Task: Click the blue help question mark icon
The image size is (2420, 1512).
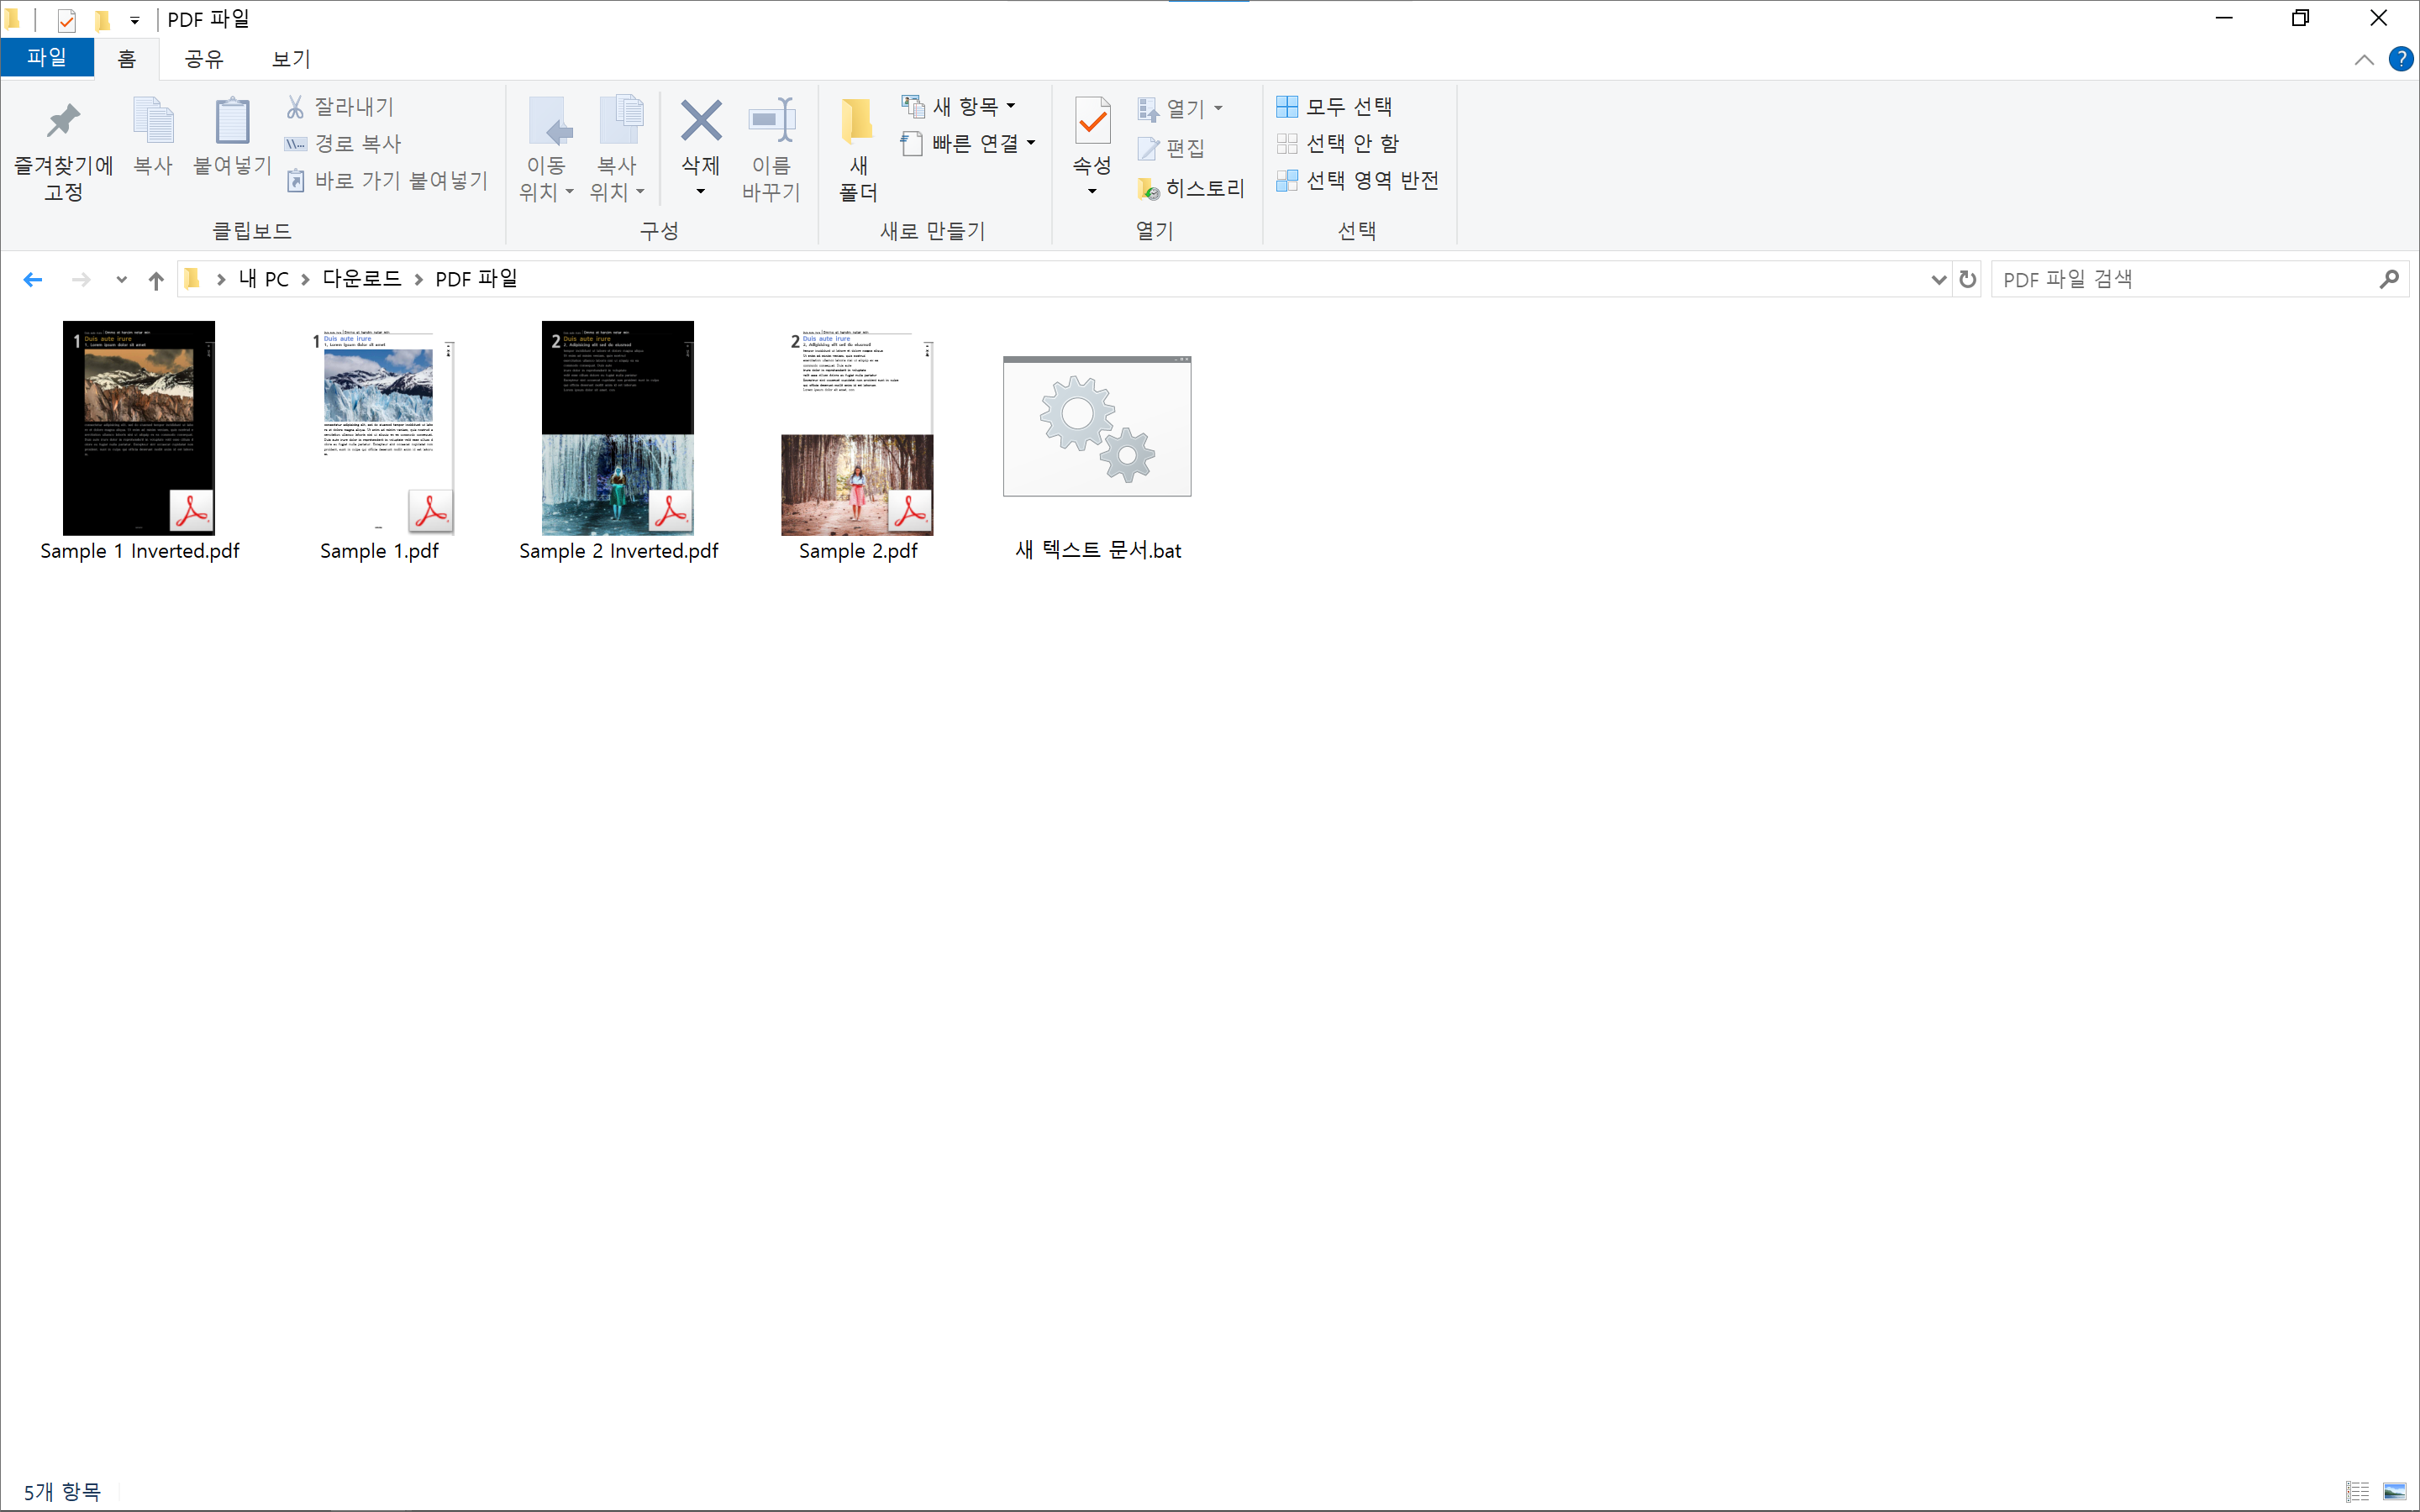Action: point(2400,59)
